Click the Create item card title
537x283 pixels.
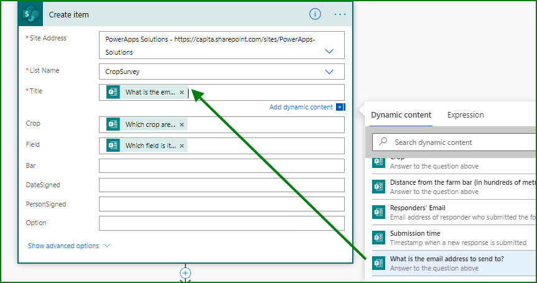[69, 15]
